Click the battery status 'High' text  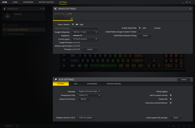81,24
